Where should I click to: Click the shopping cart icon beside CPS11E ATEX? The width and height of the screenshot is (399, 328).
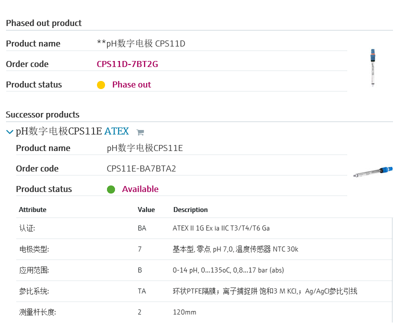(140, 132)
